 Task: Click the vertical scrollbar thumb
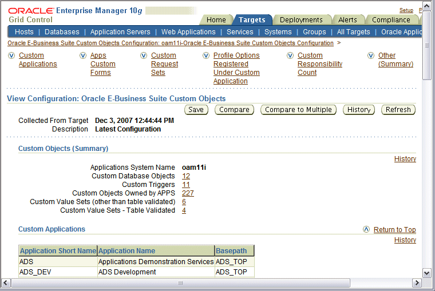click(x=426, y=46)
